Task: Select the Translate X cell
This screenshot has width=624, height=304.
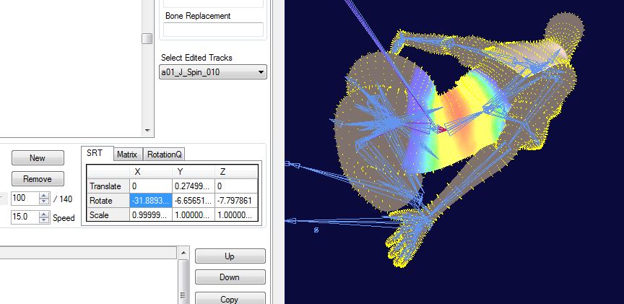Action: pyautogui.click(x=150, y=186)
